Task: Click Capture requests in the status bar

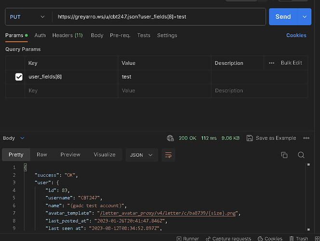Action: click(228, 239)
